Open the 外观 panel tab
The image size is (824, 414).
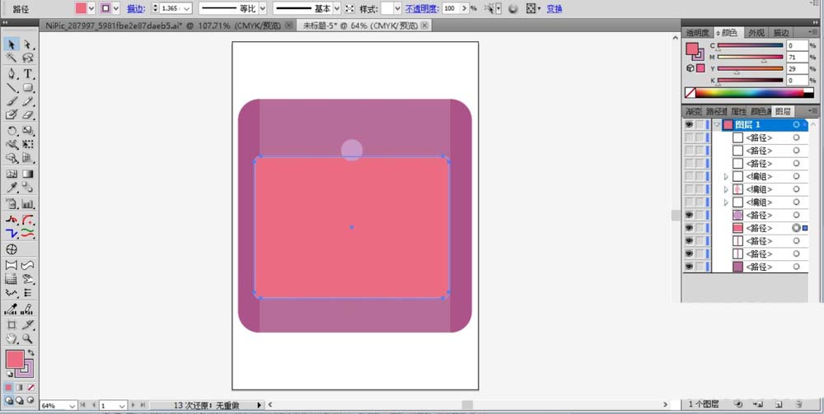coord(756,33)
